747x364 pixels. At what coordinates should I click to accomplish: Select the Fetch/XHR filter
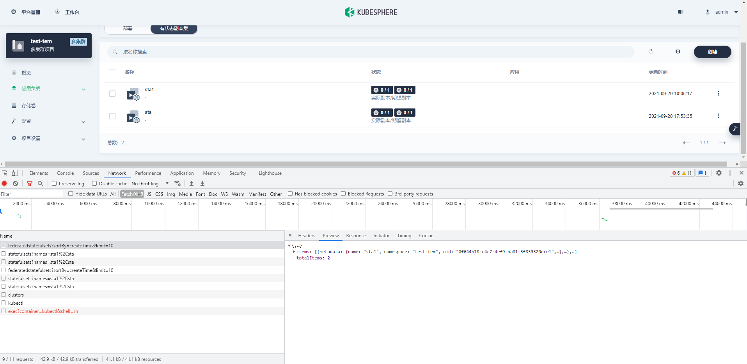(x=132, y=194)
